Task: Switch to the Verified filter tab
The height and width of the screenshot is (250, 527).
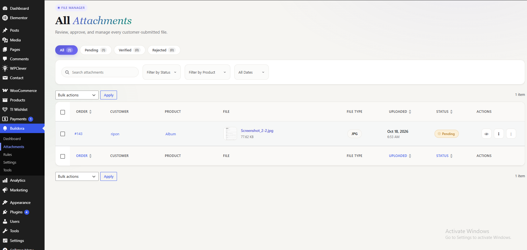Action: pos(130,50)
